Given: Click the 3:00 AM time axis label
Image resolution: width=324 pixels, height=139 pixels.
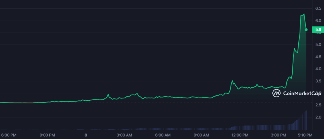Looking at the screenshot, I should (124, 135).
